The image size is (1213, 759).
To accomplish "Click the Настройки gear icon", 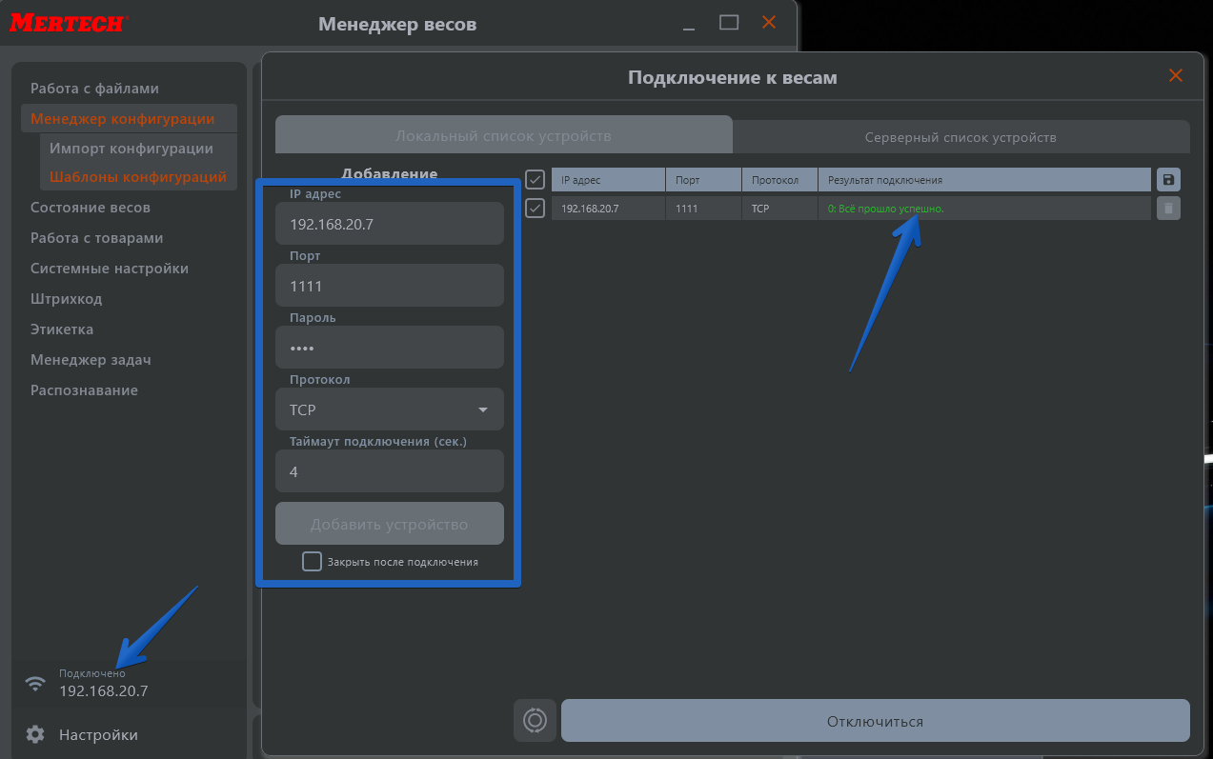I will tap(35, 734).
